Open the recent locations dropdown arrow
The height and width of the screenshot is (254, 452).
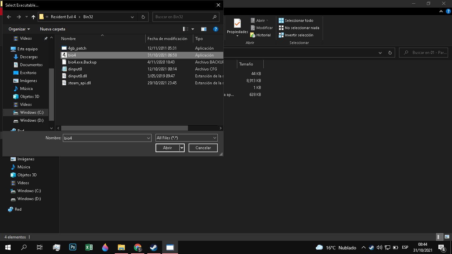(26, 17)
